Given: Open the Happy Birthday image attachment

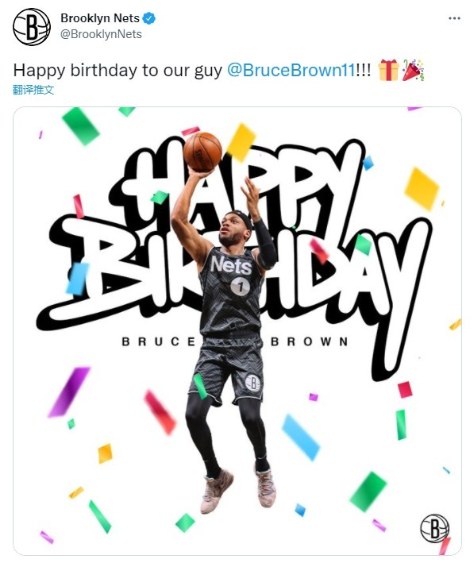Looking at the screenshot, I should (x=237, y=330).
